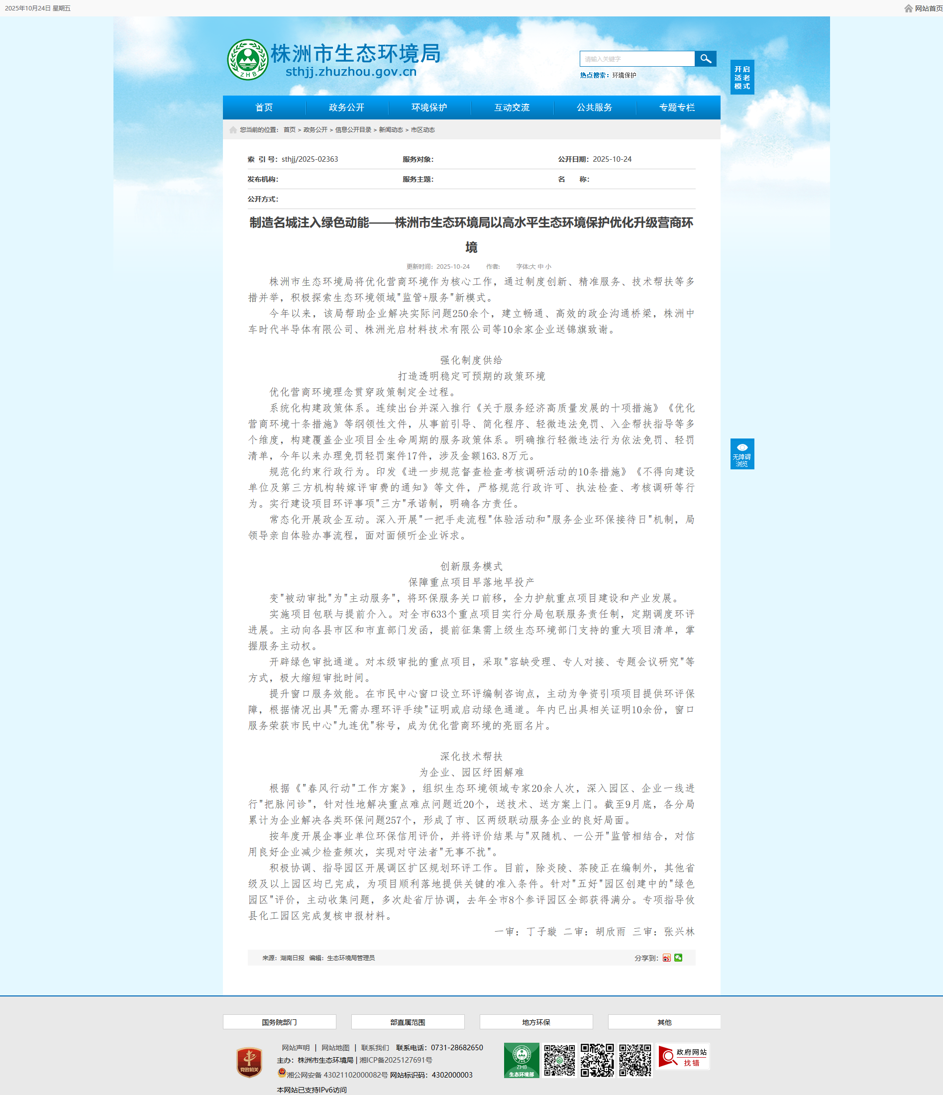Viewport: 943px width, 1095px height.
Task: Click the Zhuzhou ecology bureau logo
Action: 247,60
